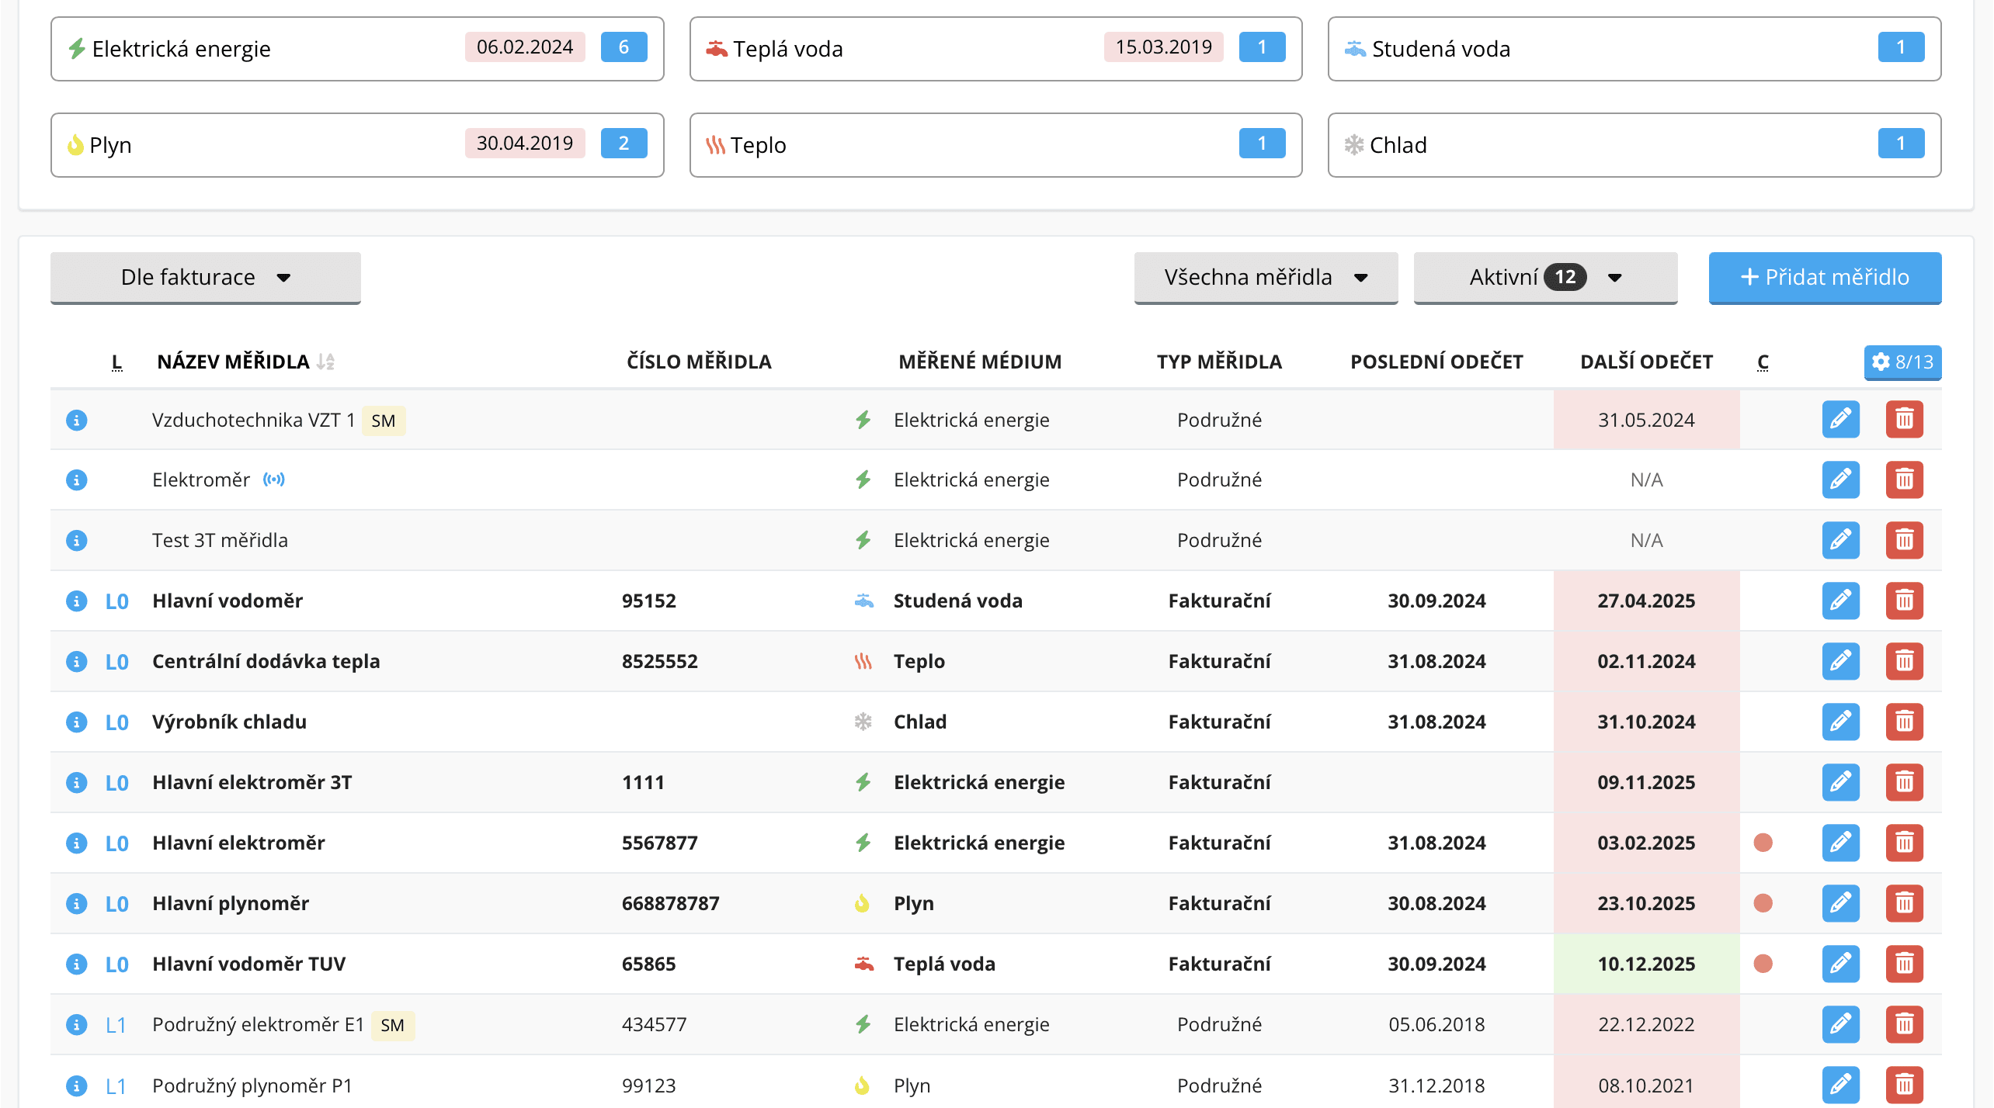Open the Aktivní 12 status dropdown

[x=1545, y=277]
